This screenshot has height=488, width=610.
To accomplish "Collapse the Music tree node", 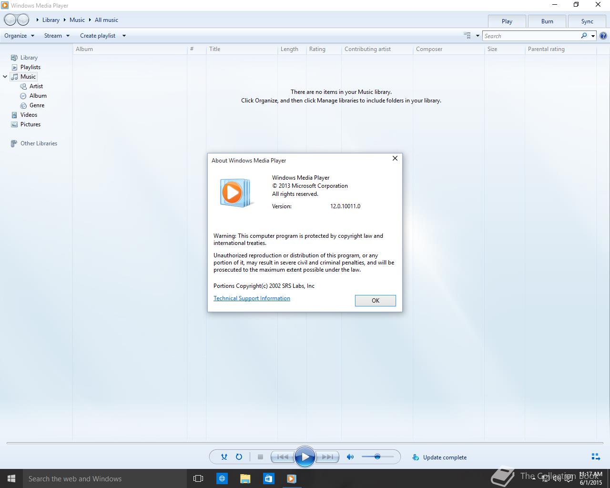I will click(x=5, y=77).
